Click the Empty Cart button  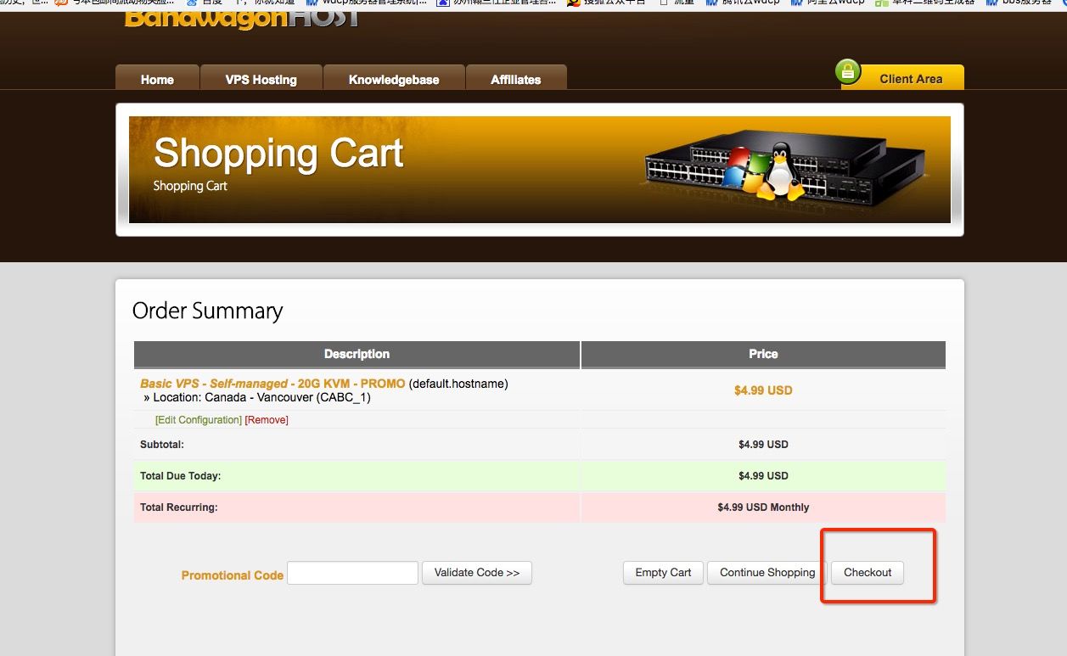663,573
